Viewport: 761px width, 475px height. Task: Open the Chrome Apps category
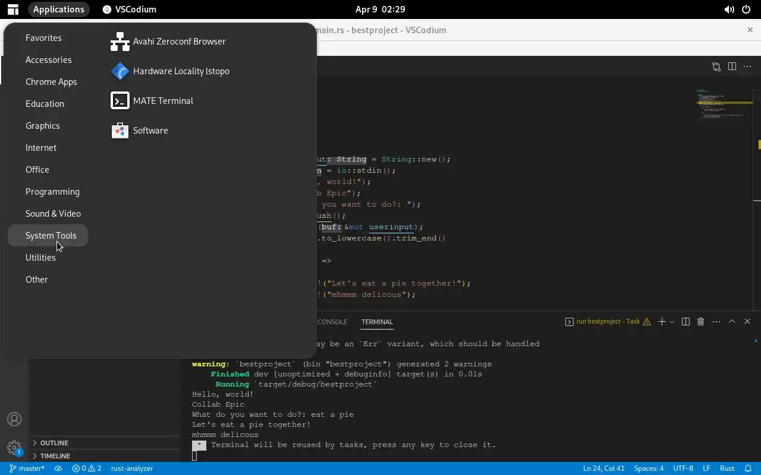tap(51, 82)
